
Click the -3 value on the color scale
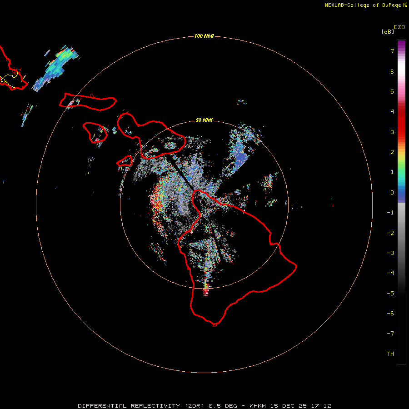[x=390, y=253]
